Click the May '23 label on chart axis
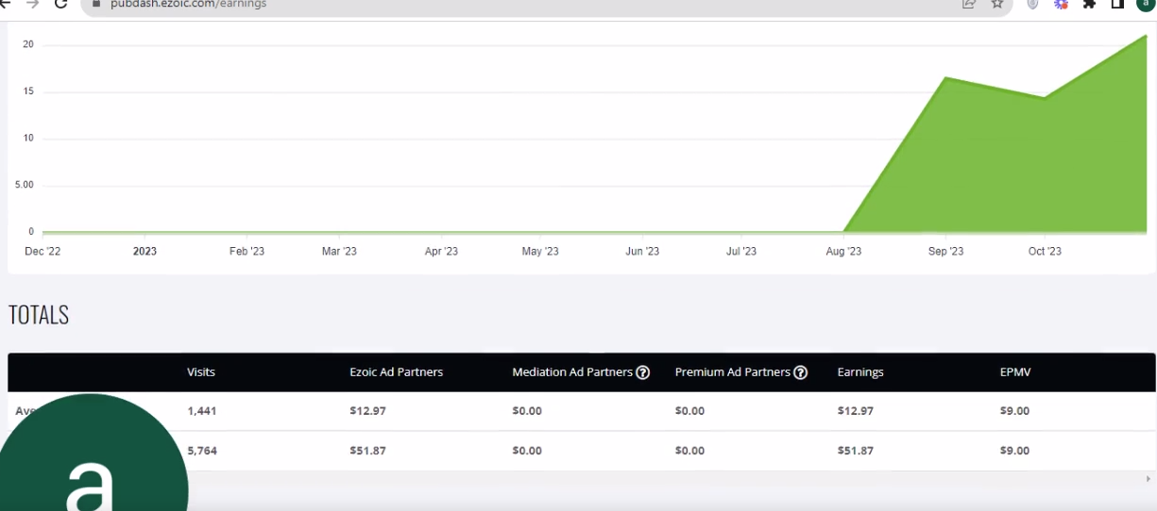1157x511 pixels. [540, 252]
